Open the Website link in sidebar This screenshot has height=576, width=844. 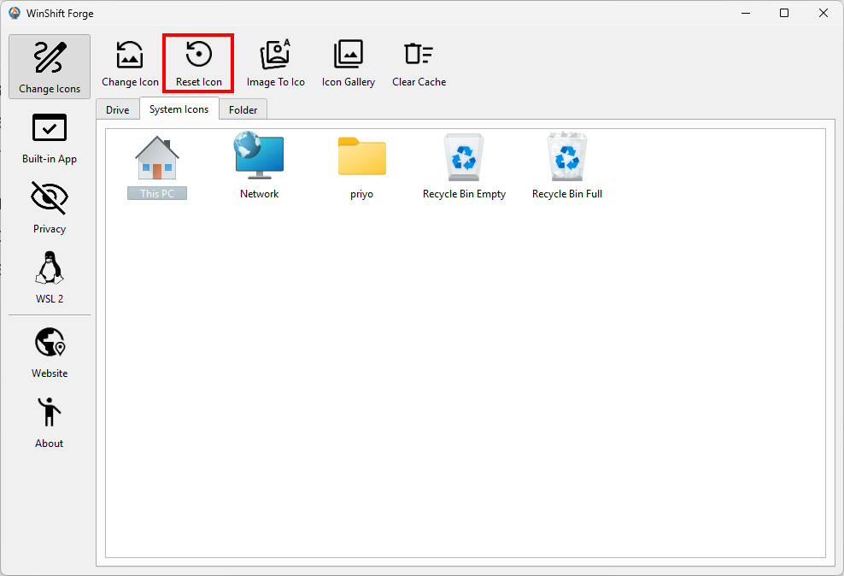(50, 353)
